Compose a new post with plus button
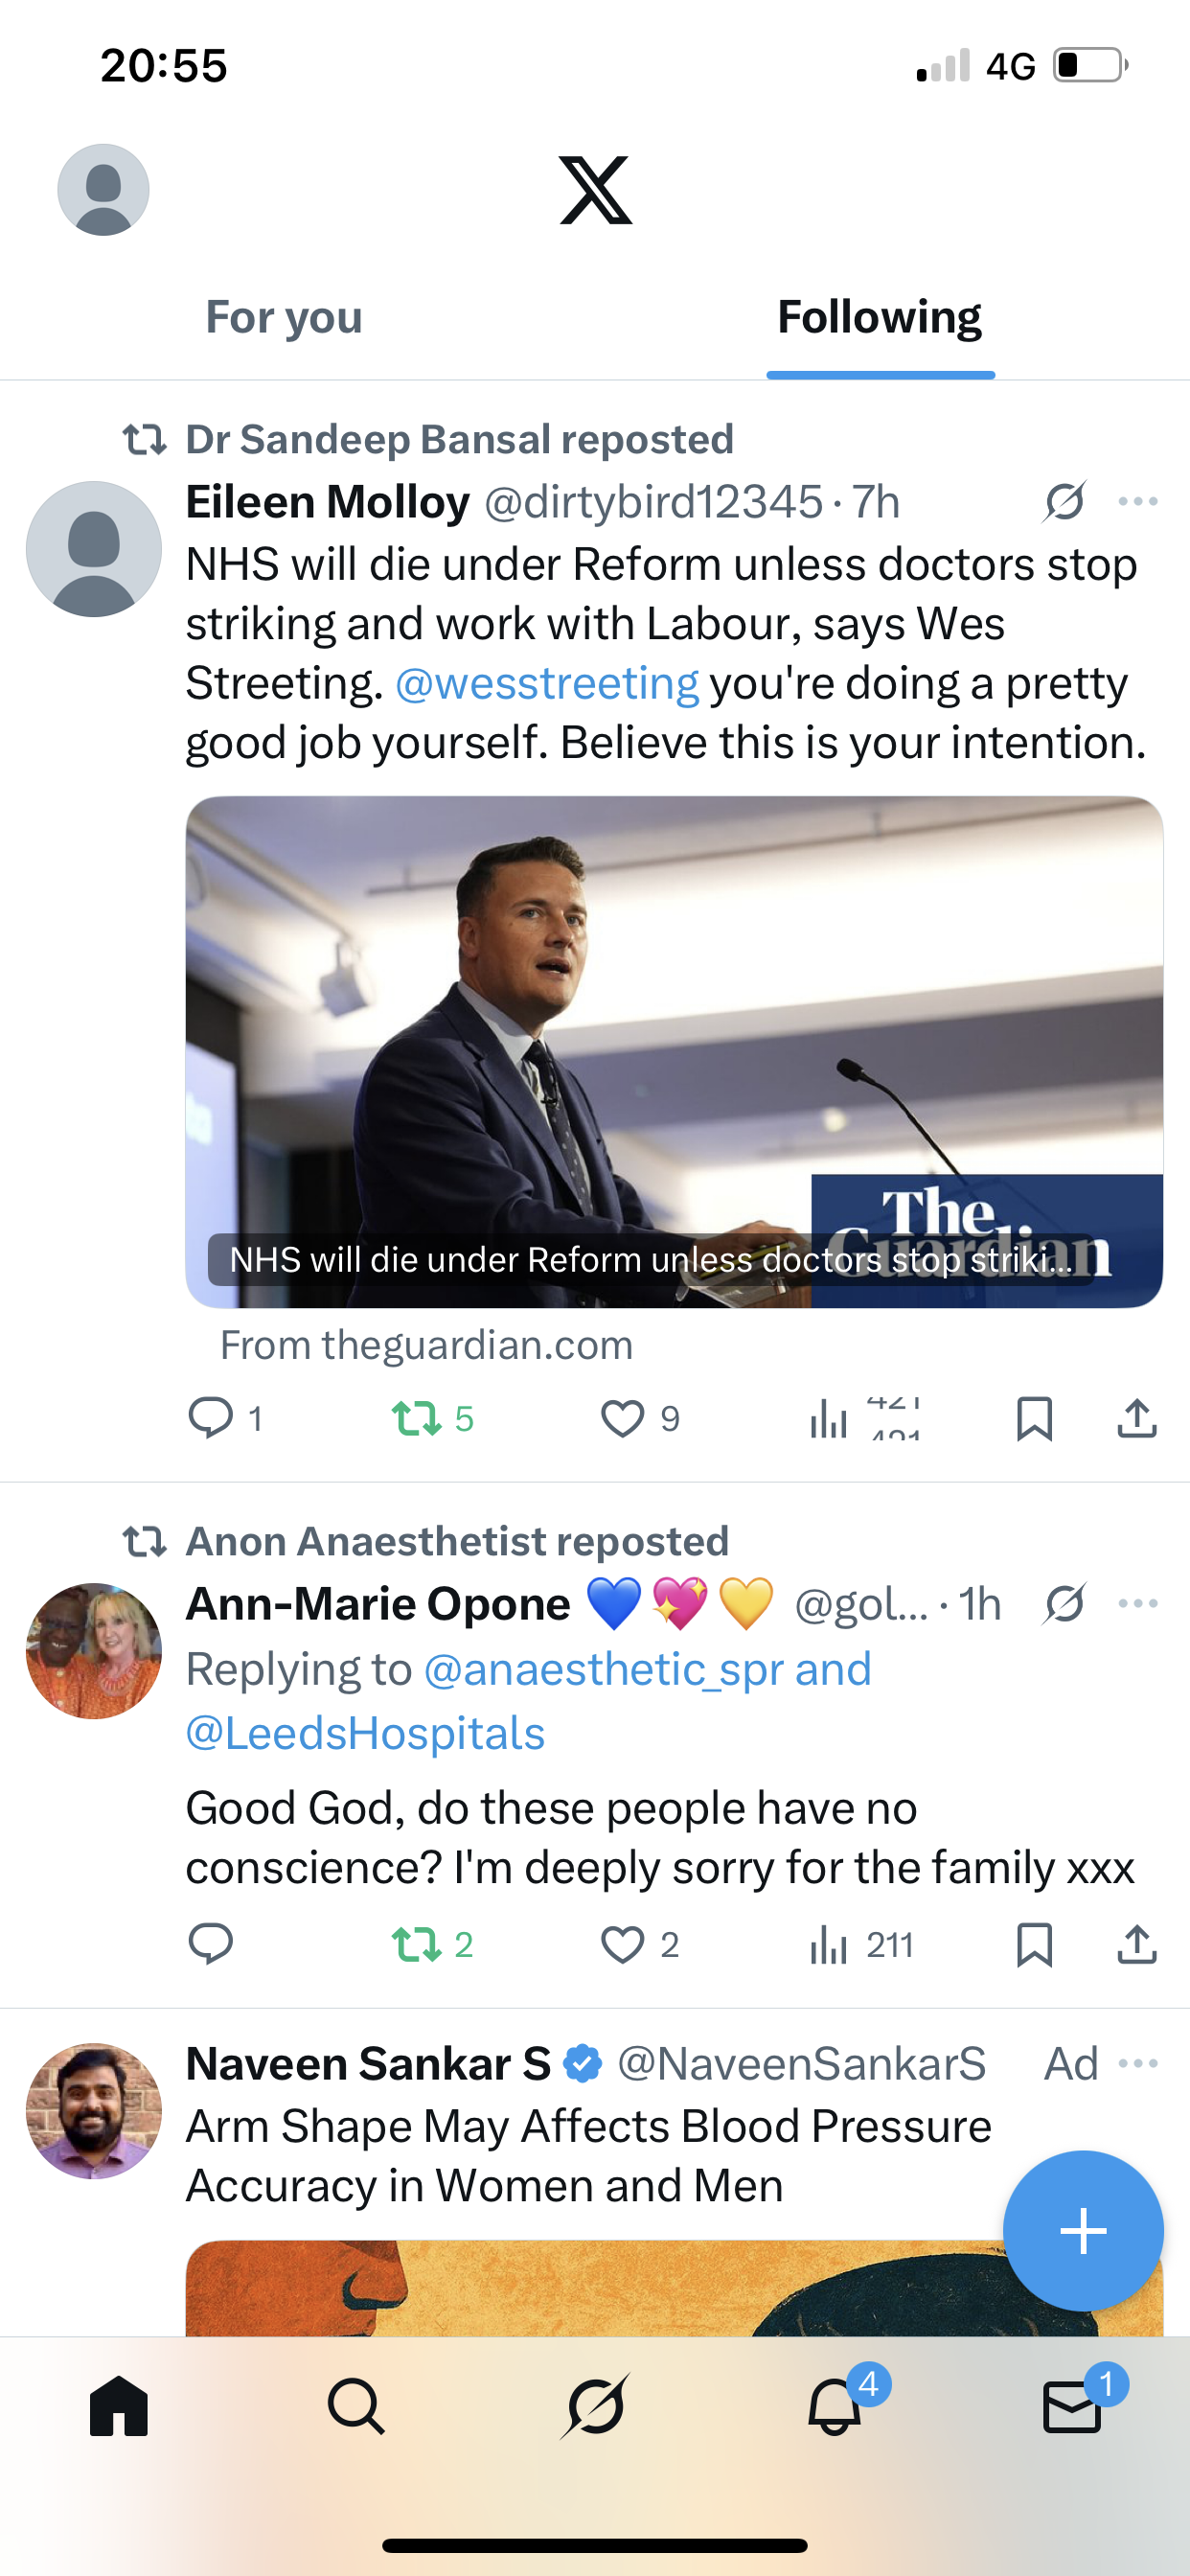The width and height of the screenshot is (1190, 2576). [1083, 2230]
